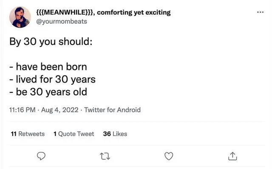Image resolution: width=272 pixels, height=169 pixels.
Task: View the 11 Retweets list
Action: click(28, 134)
